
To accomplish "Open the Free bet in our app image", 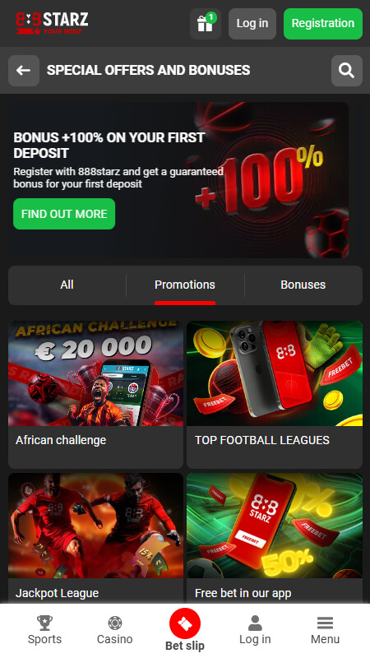I will 275,526.
